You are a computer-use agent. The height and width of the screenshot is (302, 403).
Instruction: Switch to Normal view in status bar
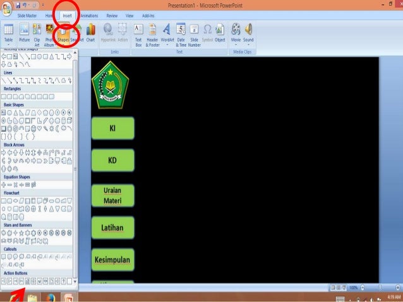(333, 287)
